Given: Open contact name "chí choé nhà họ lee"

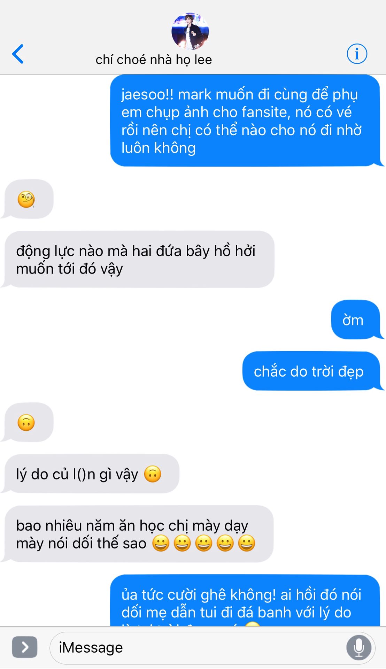Looking at the screenshot, I should point(154,60).
